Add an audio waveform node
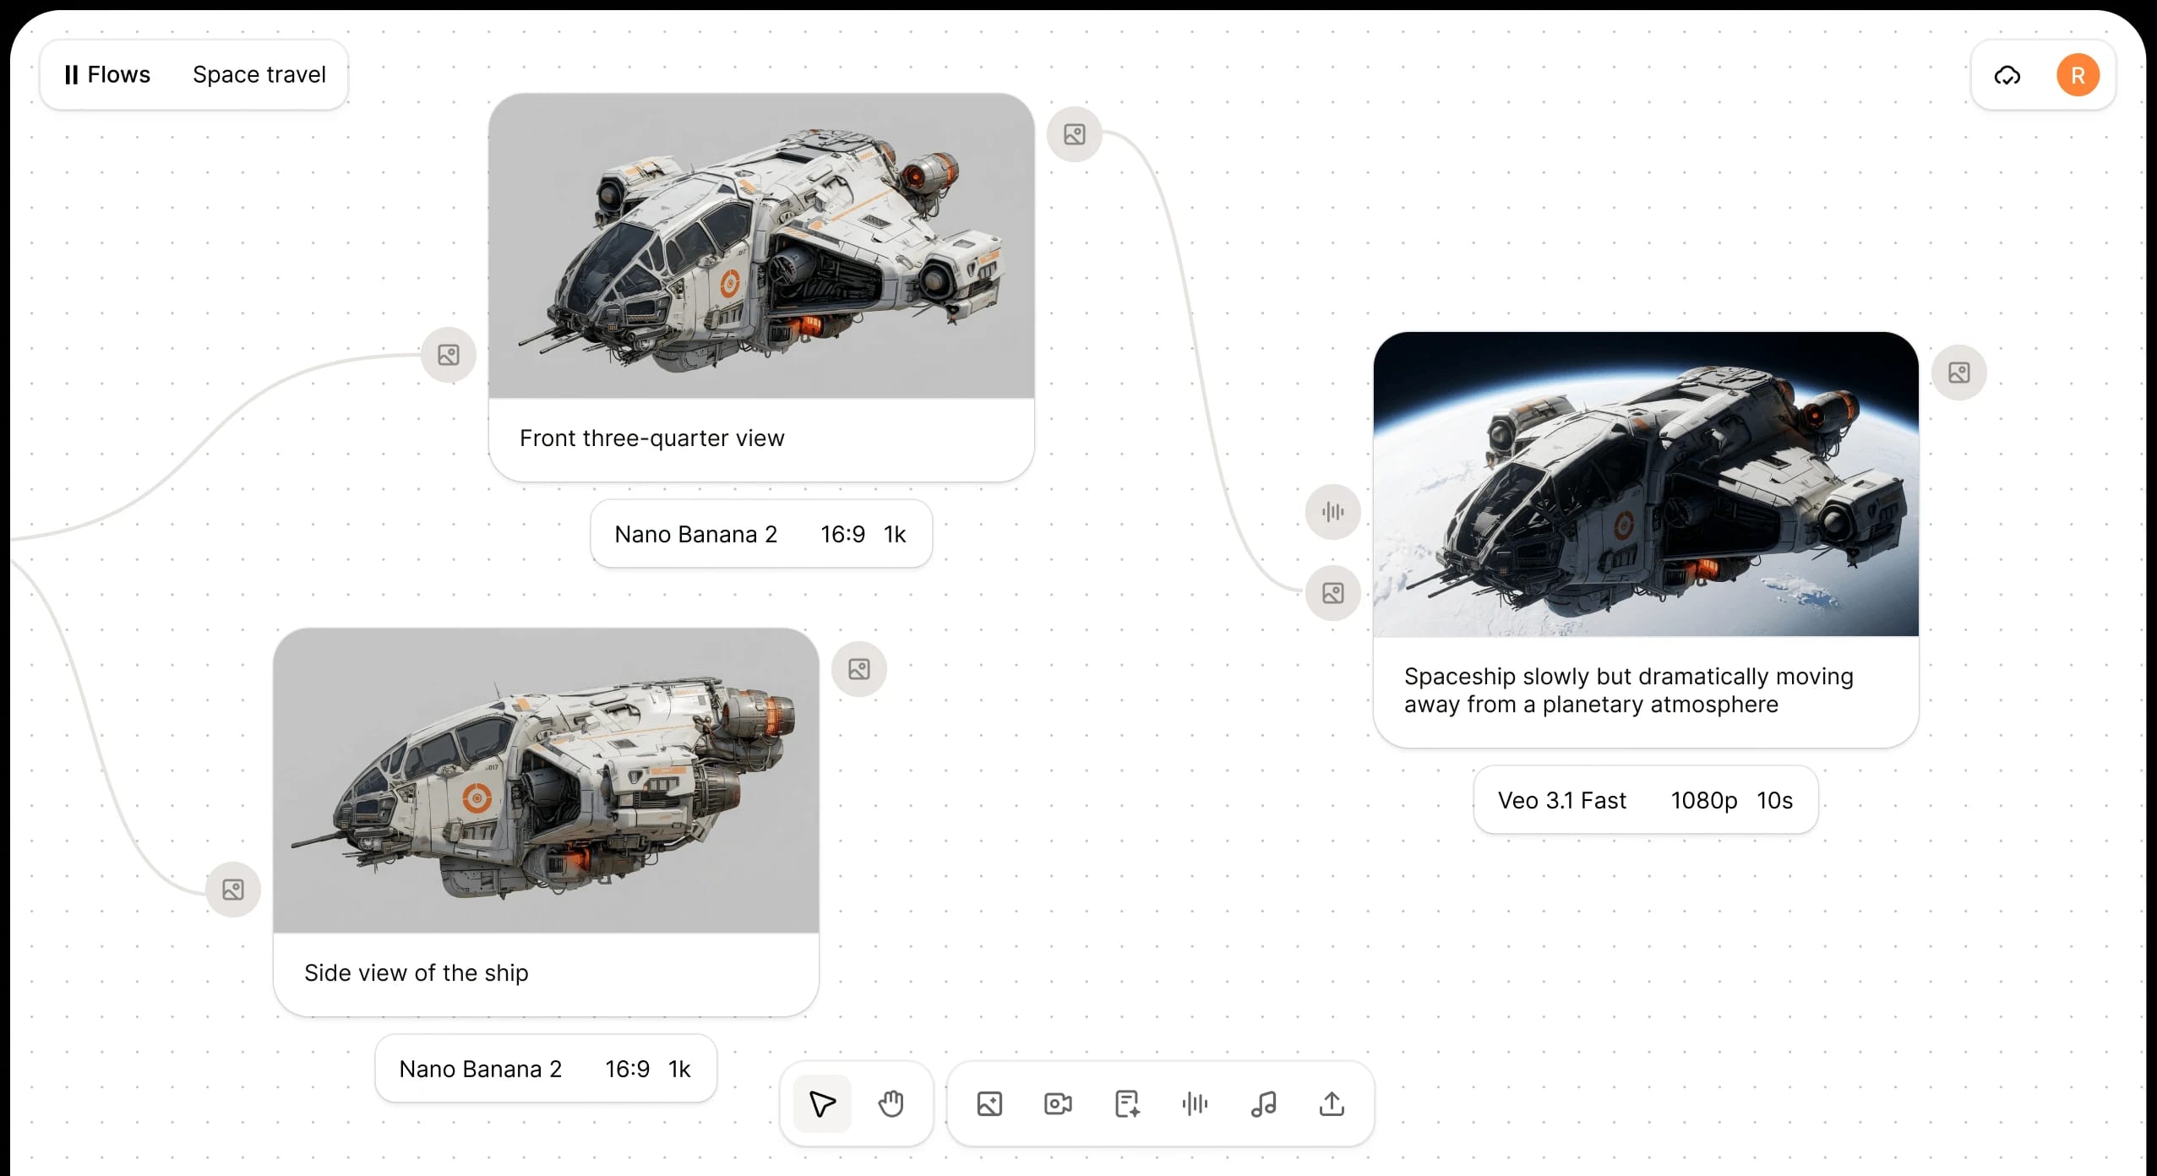This screenshot has height=1176, width=2157. pos(1195,1103)
